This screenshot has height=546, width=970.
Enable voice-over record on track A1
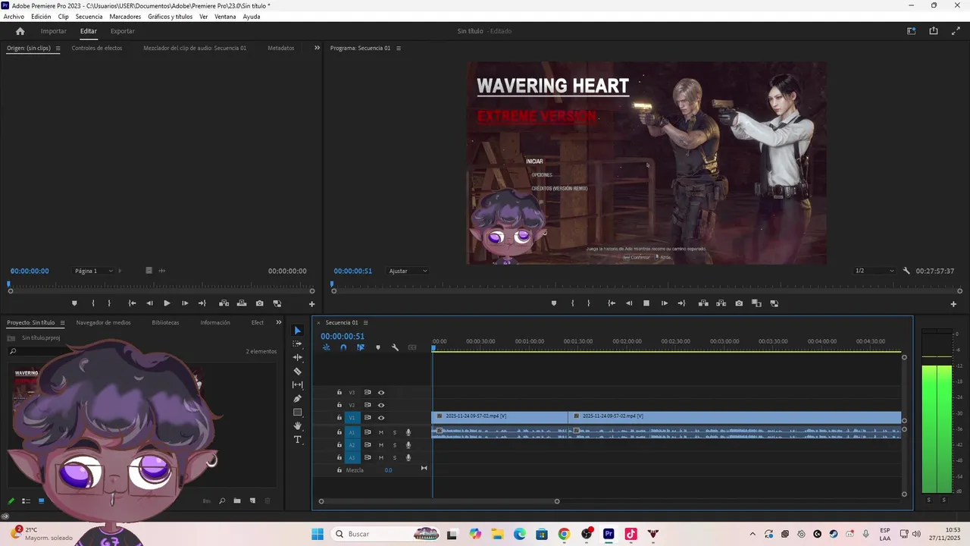(408, 432)
